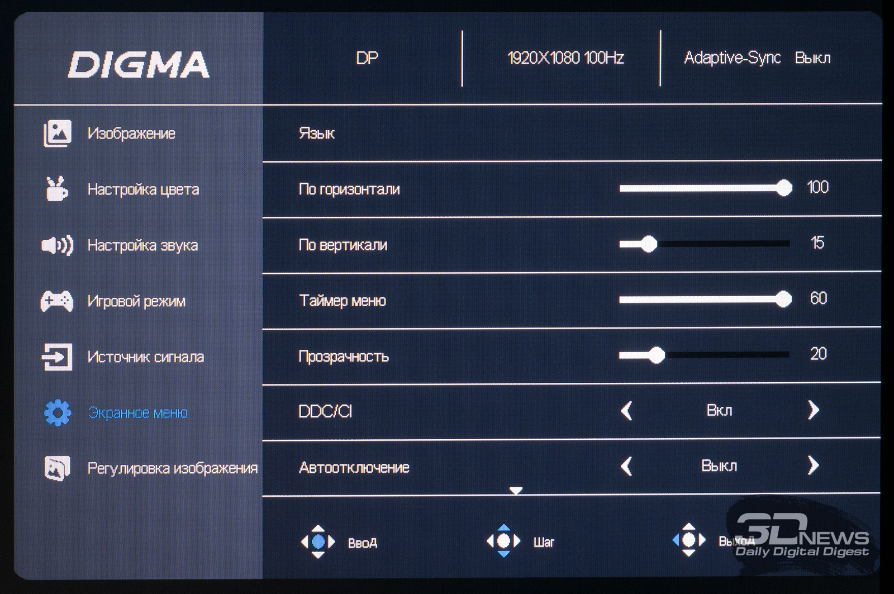Screen dimensions: 894x594
Task: Click the По горизонтали slider handle
Action: click(784, 188)
